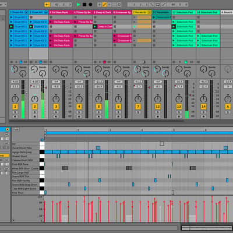Screen dimensions: 233x233
Task: Select the 13 Sidechain Pad track header
Action: coord(183,12)
